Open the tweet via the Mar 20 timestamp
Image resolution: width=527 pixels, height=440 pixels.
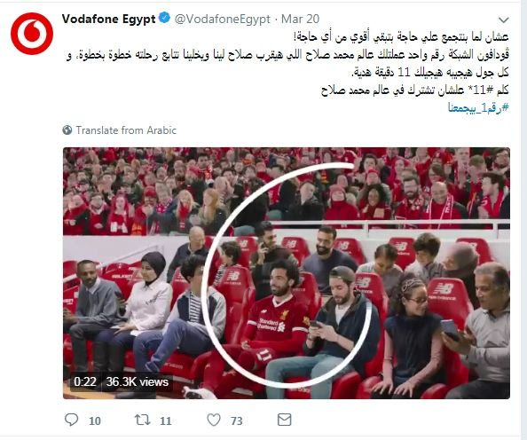(x=300, y=19)
